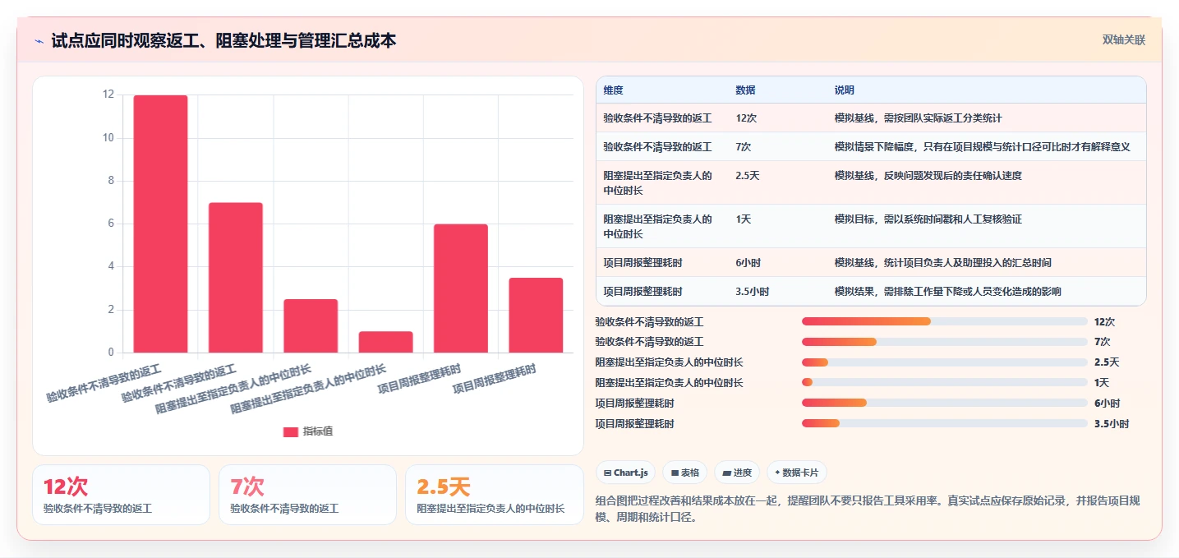
Task: Click the shortest chart bar with value 1
Action: tap(385, 343)
